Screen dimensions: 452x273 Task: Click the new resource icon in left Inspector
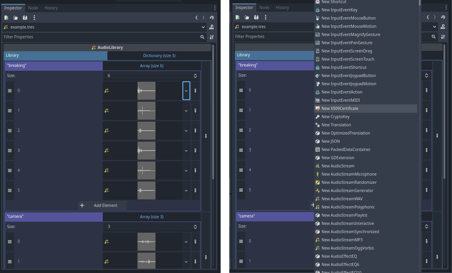pyautogui.click(x=6, y=18)
